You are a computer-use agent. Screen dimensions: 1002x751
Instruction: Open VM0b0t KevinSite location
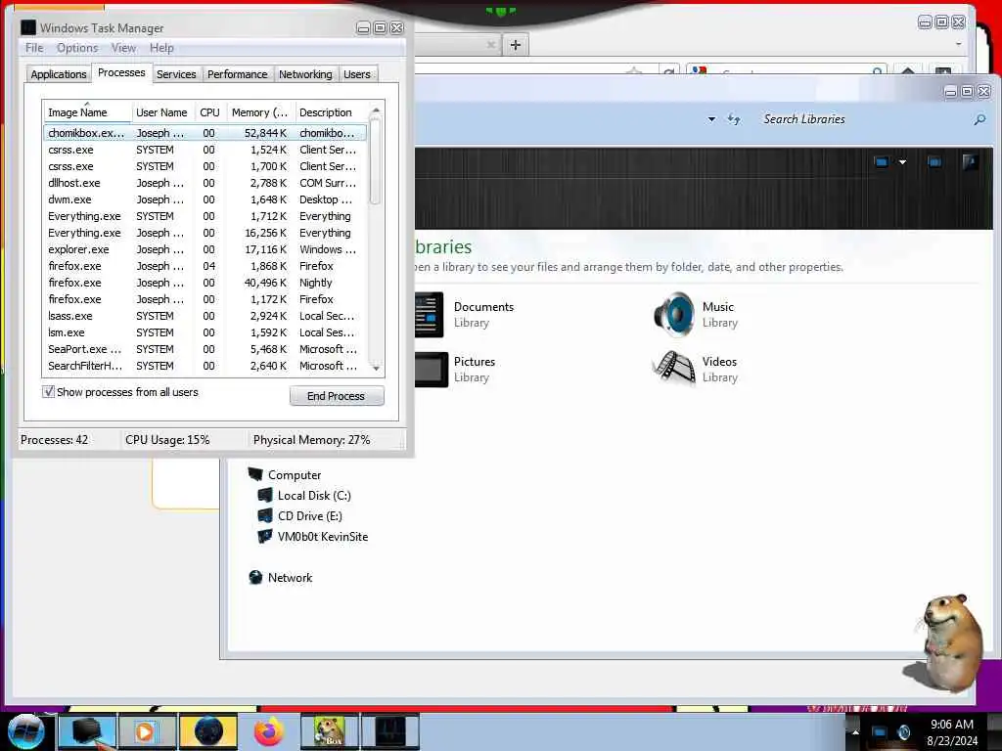[x=322, y=537]
